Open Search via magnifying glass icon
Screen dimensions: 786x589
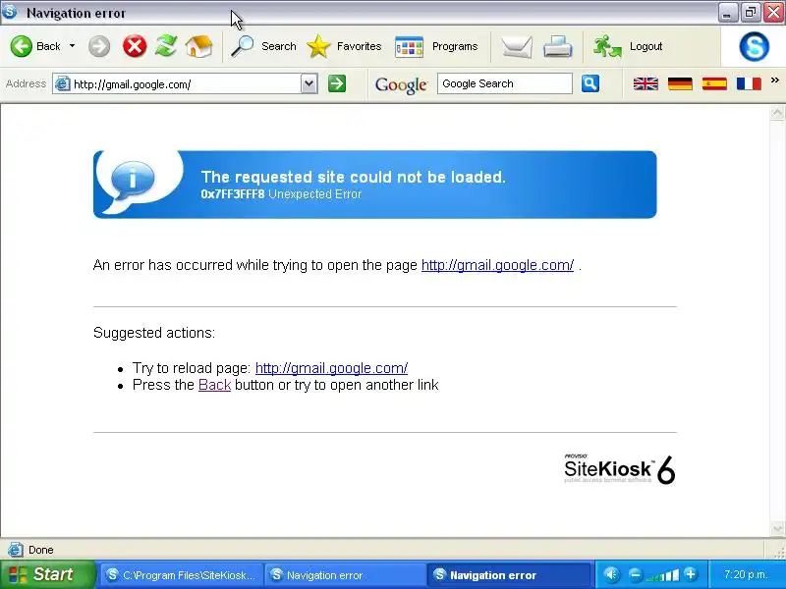242,46
